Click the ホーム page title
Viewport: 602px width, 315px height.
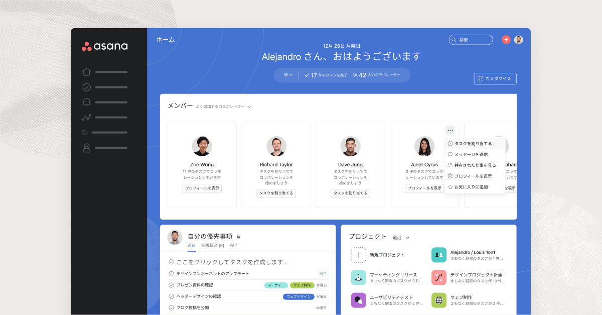point(166,39)
